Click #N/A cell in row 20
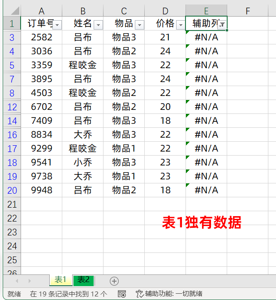This screenshot has width=276, height=300. pyautogui.click(x=206, y=190)
